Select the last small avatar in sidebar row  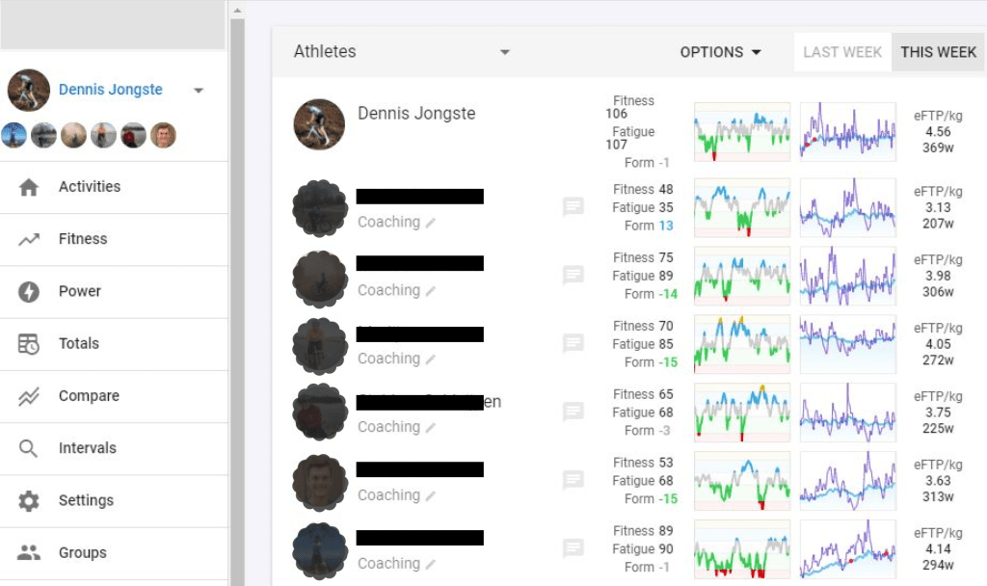(164, 135)
